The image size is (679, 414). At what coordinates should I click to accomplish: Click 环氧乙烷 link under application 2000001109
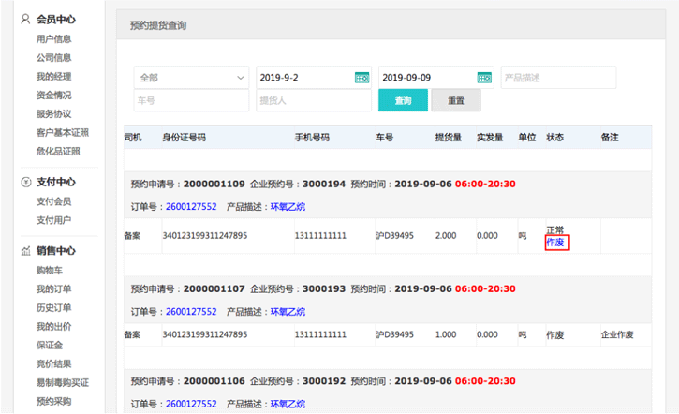[x=288, y=207]
